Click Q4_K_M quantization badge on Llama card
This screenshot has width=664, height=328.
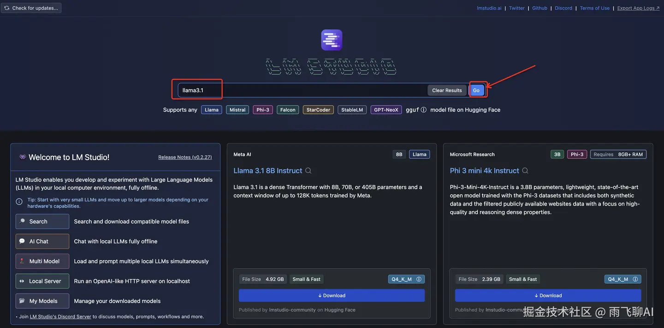406,279
